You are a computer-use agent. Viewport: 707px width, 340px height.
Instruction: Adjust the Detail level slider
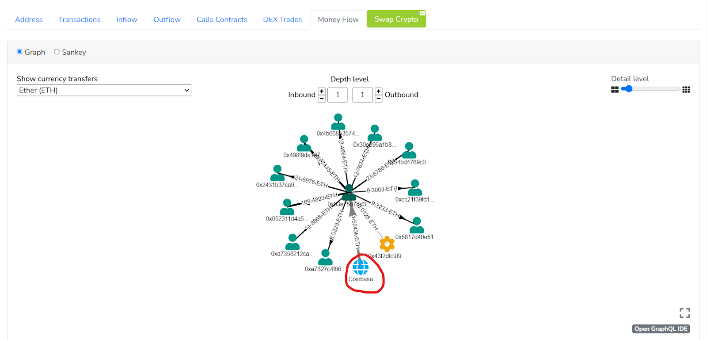(x=627, y=89)
